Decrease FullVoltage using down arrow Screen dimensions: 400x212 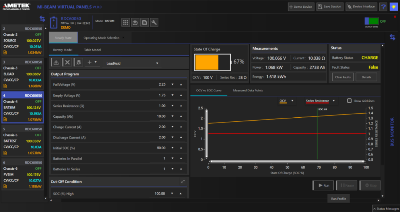point(173,84)
